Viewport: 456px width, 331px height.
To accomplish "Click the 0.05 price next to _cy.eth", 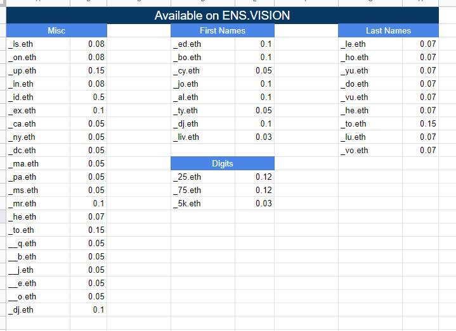I will pyautogui.click(x=255, y=70).
